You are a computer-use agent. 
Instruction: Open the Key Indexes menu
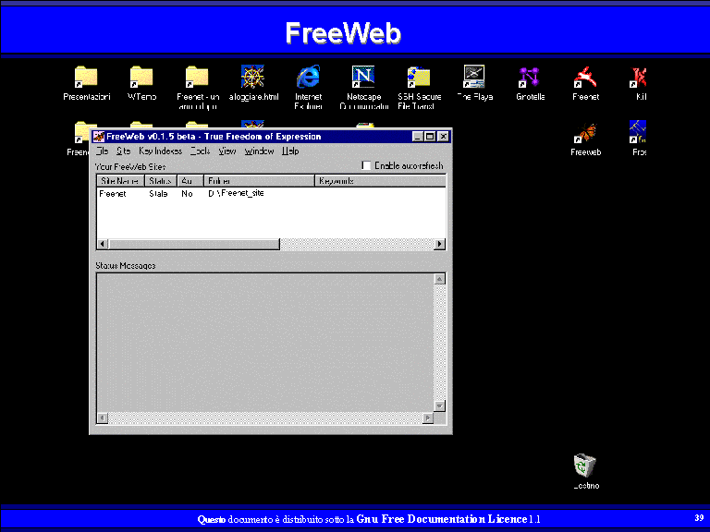[160, 151]
